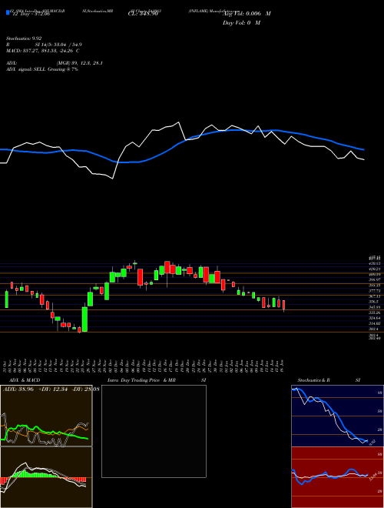Viewport: 384px width, 508px height.
Task: Click the 356.3 price axis label
Action: 375,301
